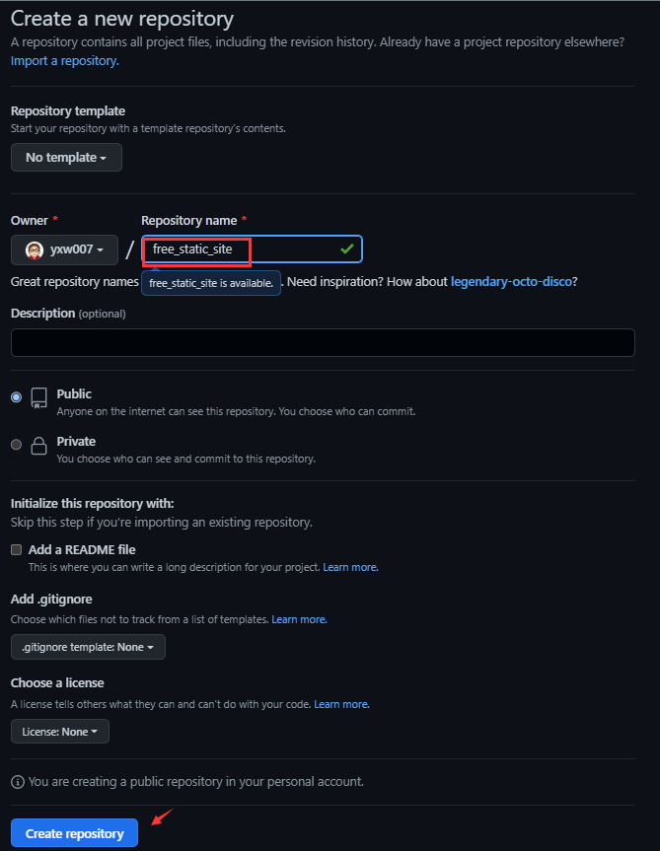The height and width of the screenshot is (851, 660).
Task: Open Learn more link for license
Action: (341, 704)
